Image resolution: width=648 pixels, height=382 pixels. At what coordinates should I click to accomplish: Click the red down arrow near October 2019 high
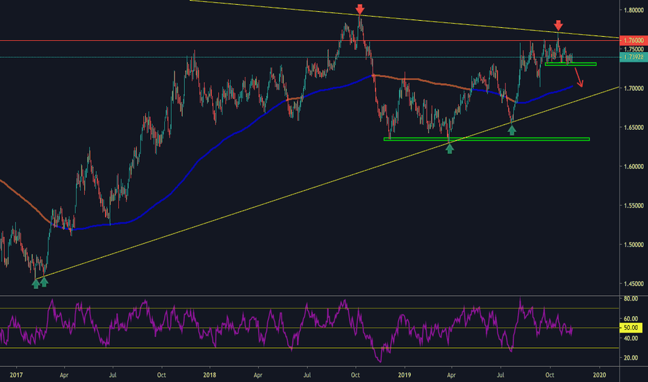coord(558,25)
